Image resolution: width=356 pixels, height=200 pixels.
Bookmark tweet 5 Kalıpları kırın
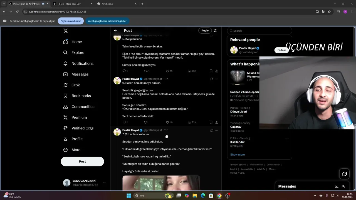211,71
